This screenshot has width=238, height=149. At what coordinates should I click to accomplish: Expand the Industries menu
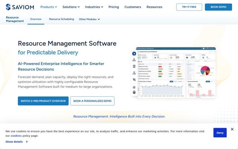click(94, 7)
